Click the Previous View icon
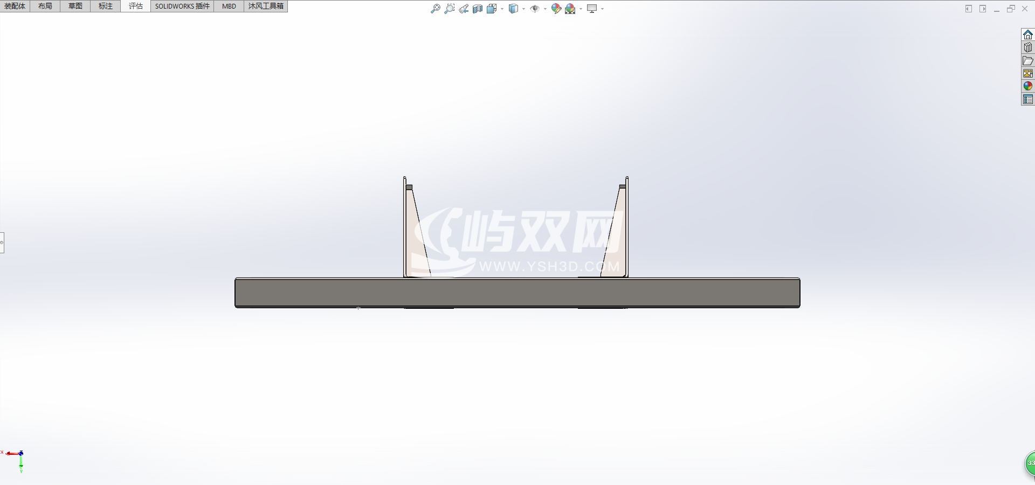This screenshot has height=485, width=1035. tap(464, 9)
